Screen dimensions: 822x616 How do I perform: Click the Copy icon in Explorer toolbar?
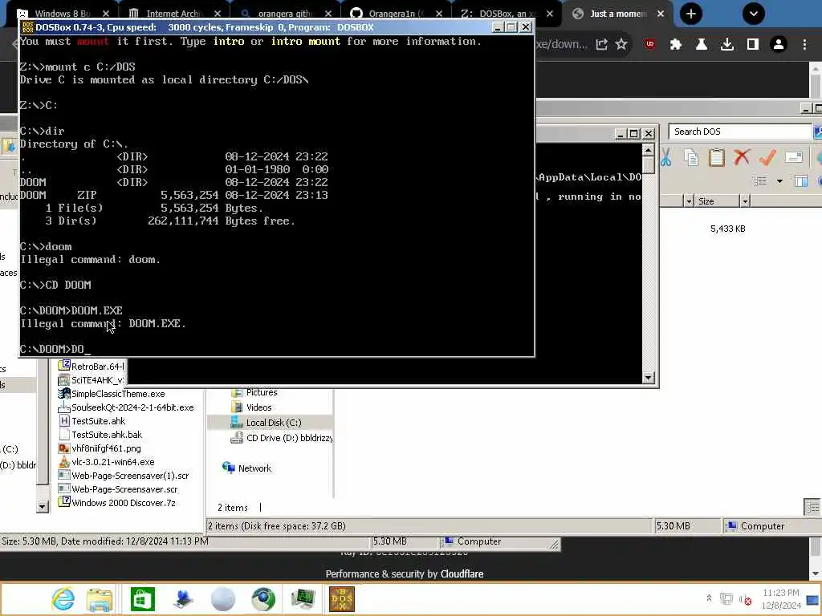point(691,157)
